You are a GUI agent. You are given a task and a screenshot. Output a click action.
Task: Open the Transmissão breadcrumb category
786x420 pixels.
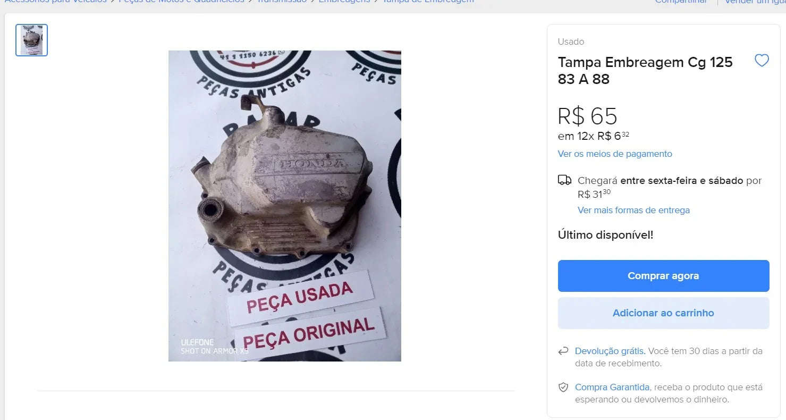point(282,2)
